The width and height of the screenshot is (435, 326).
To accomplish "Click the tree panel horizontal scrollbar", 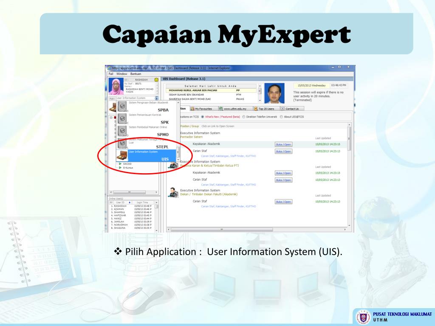I will (134, 192).
